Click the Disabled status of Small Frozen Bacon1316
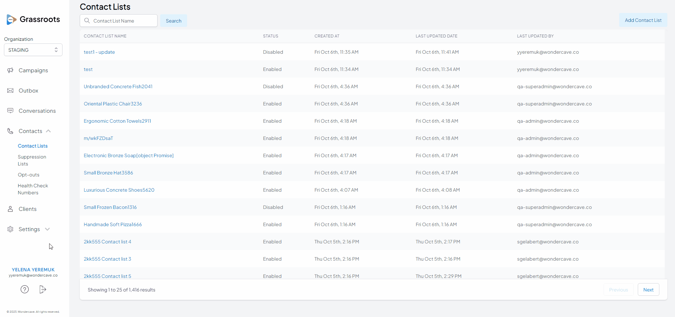This screenshot has width=675, height=317. pyautogui.click(x=273, y=207)
